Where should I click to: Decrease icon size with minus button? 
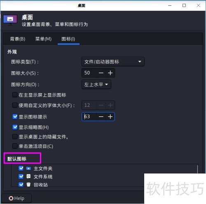101,73
